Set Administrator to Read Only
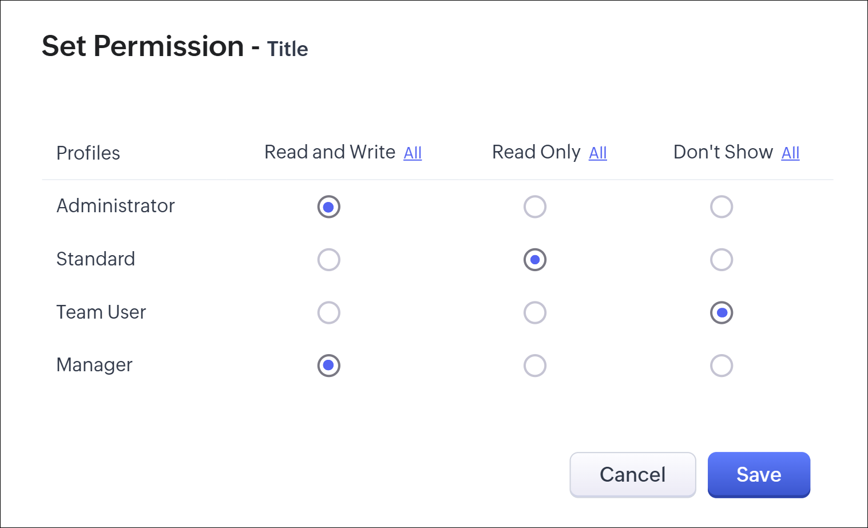868x528 pixels. (534, 207)
